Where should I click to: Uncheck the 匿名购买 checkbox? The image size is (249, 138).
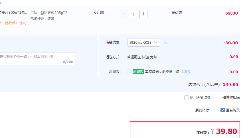click(223, 110)
